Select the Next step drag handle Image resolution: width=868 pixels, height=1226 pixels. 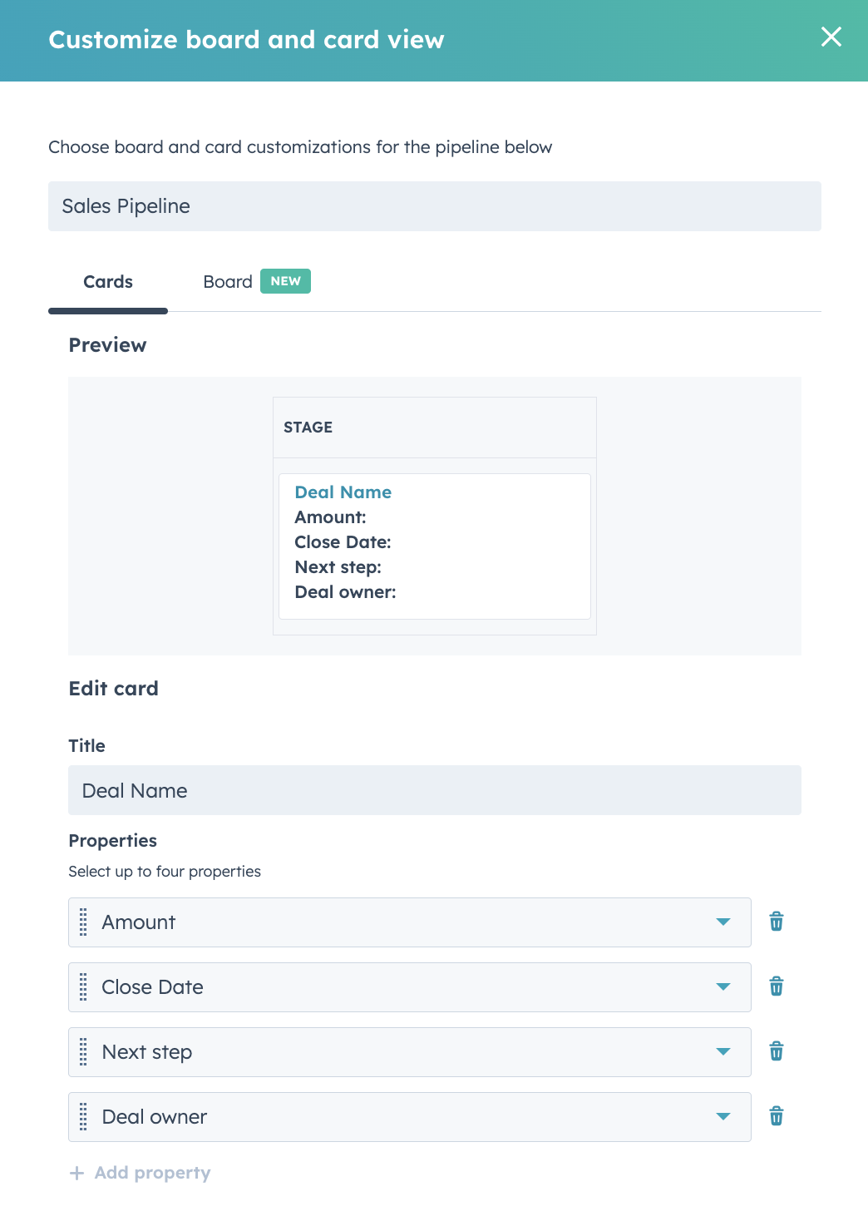pyautogui.click(x=83, y=1052)
